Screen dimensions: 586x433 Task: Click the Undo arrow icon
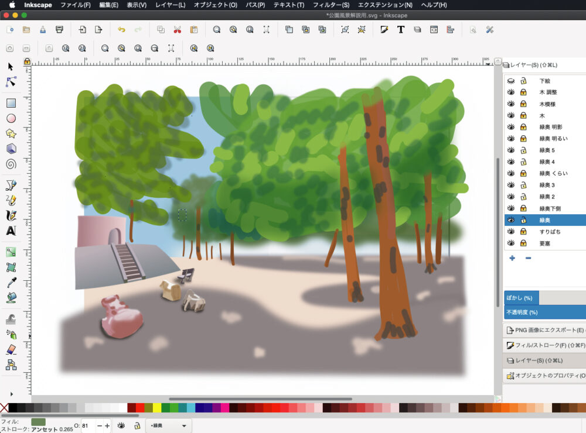click(121, 30)
